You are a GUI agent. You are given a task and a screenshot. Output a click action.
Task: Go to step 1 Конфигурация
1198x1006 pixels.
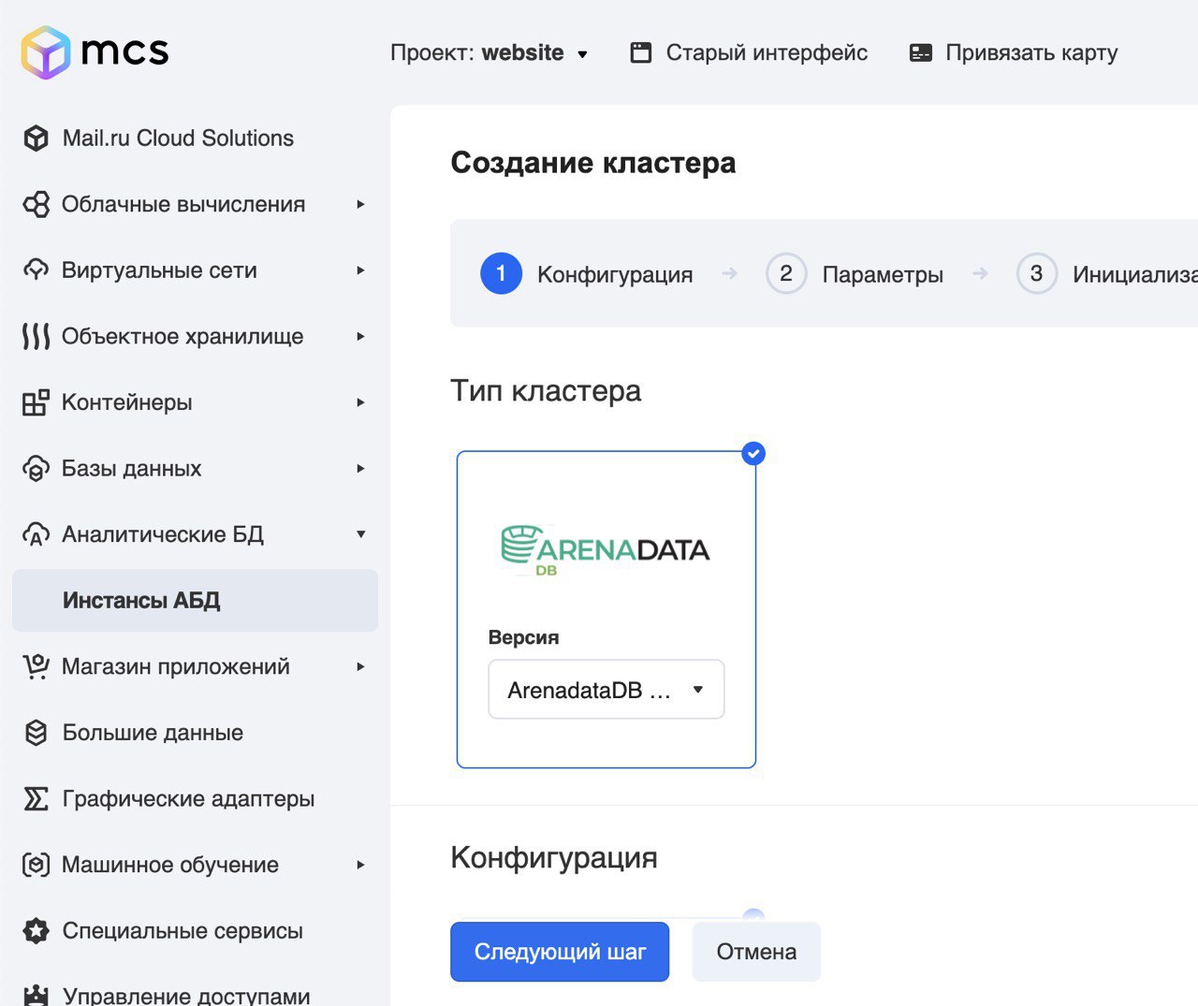coord(587,273)
